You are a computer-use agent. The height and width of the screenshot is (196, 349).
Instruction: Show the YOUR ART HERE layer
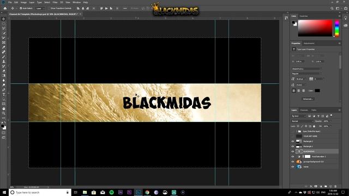click(293, 136)
